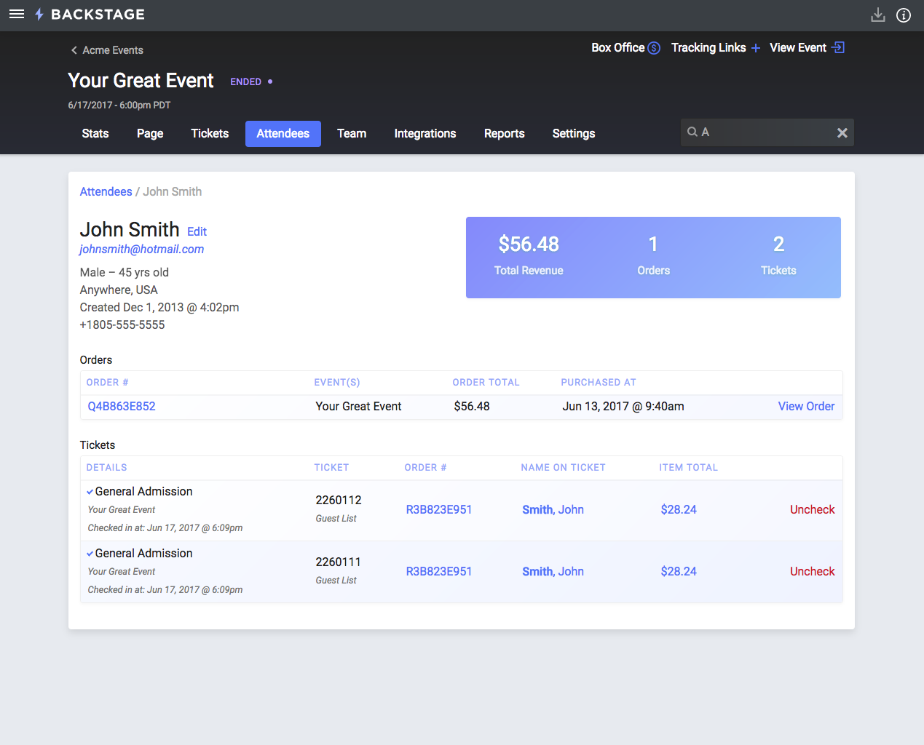Open the info circle icon
This screenshot has height=745, width=924.
[x=904, y=15]
